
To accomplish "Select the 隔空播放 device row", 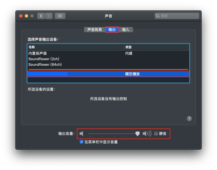I will (x=108, y=74).
